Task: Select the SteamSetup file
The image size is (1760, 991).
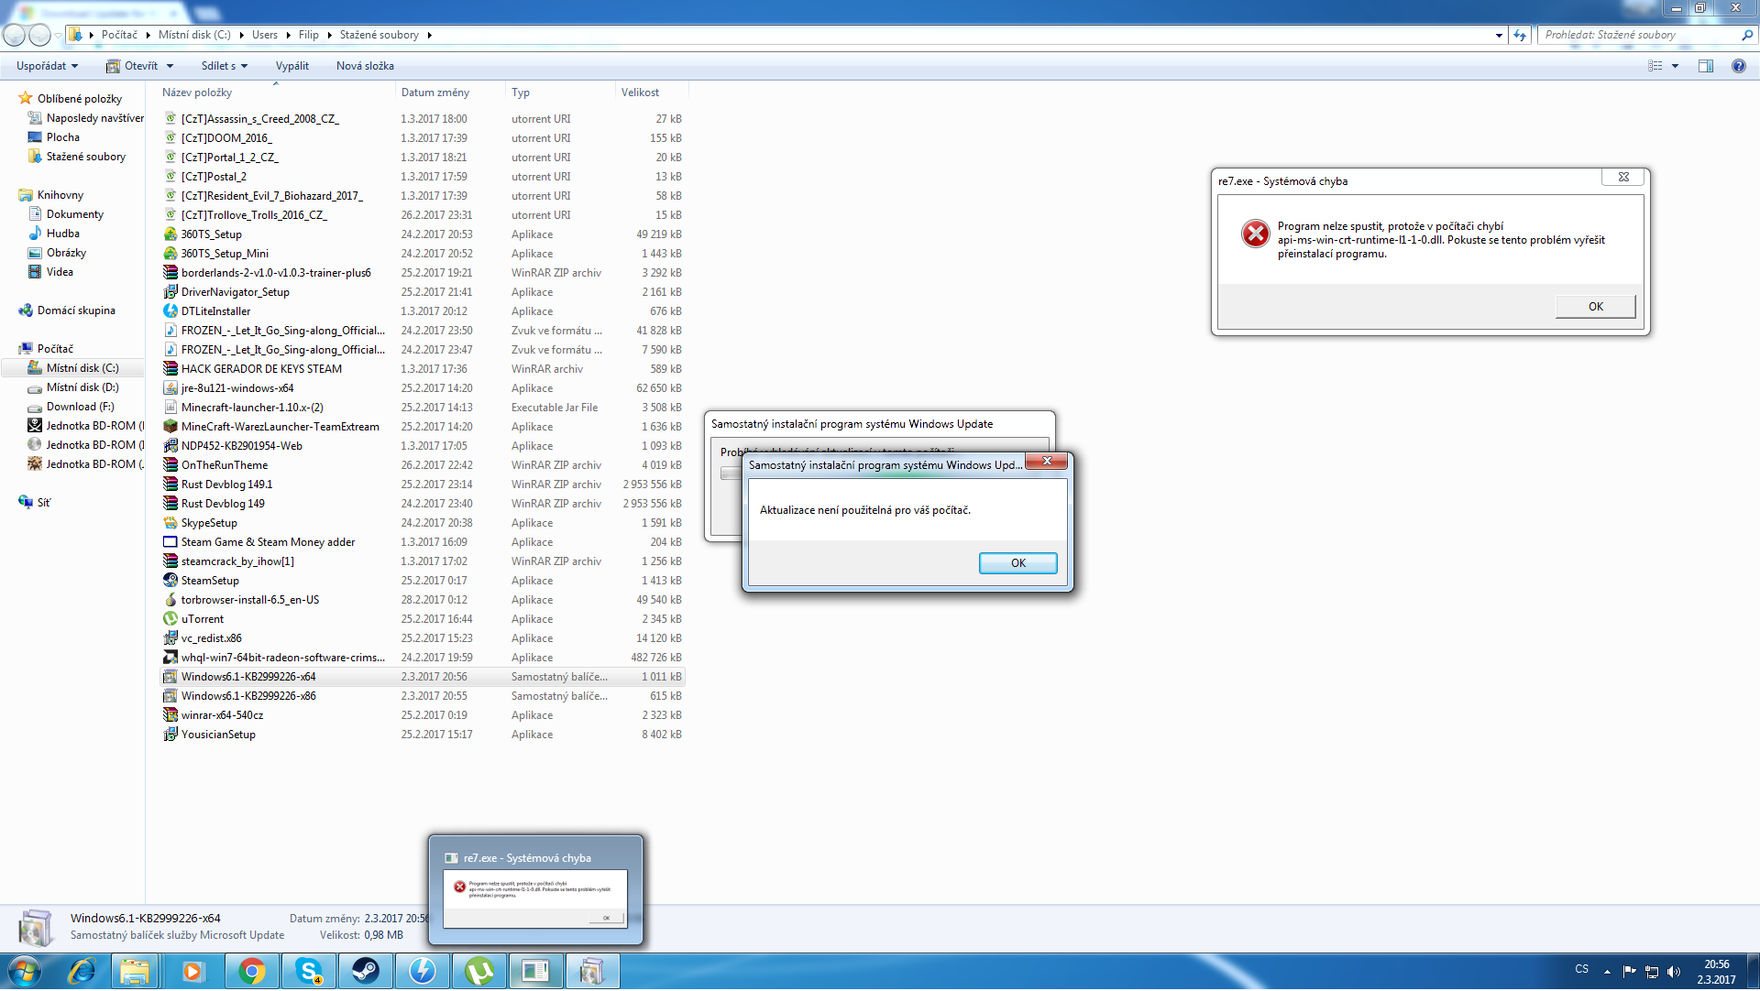Action: [210, 581]
